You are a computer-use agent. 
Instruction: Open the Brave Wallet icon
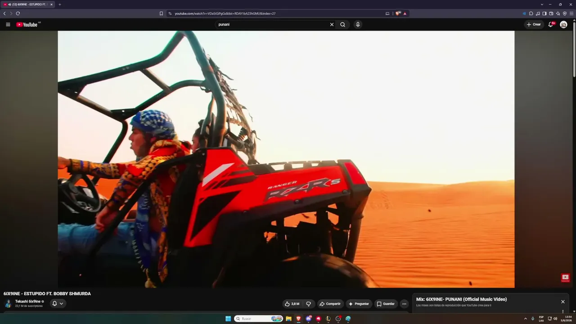coord(551,13)
